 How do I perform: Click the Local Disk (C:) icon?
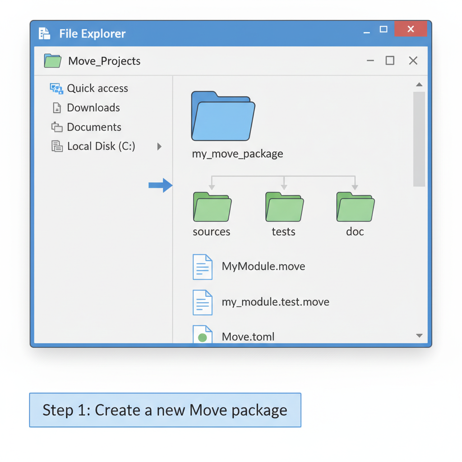[57, 146]
